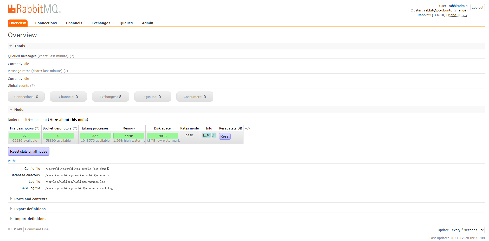The width and height of the screenshot is (489, 241).
Task: Click the Memory 55MB usage bar
Action: pos(129,136)
